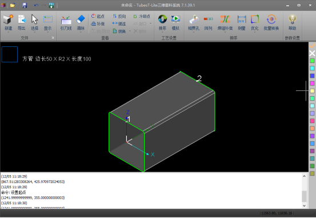Click the log panel scrollbar thumb
The height and width of the screenshot is (218, 316).
tap(304, 196)
